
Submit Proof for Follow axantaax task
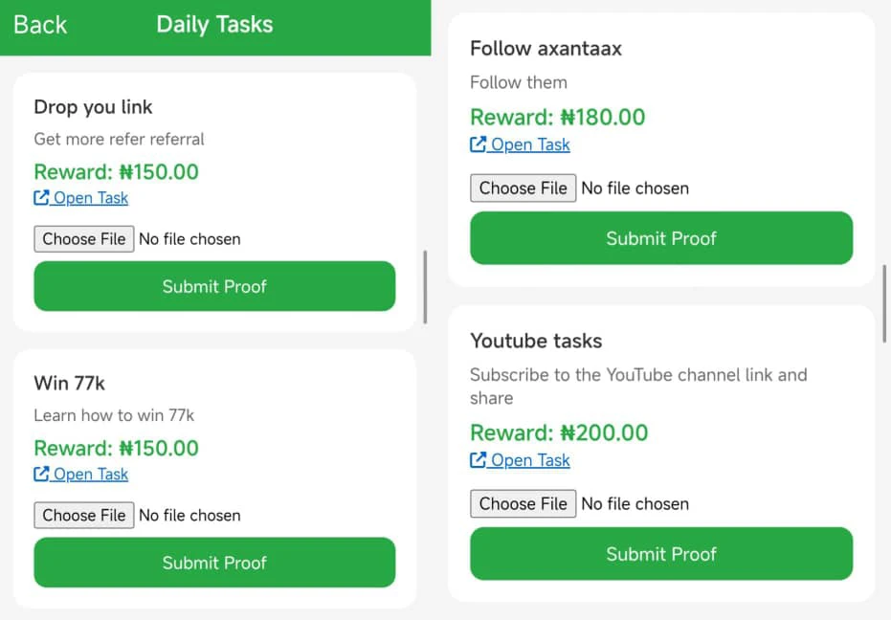point(661,238)
